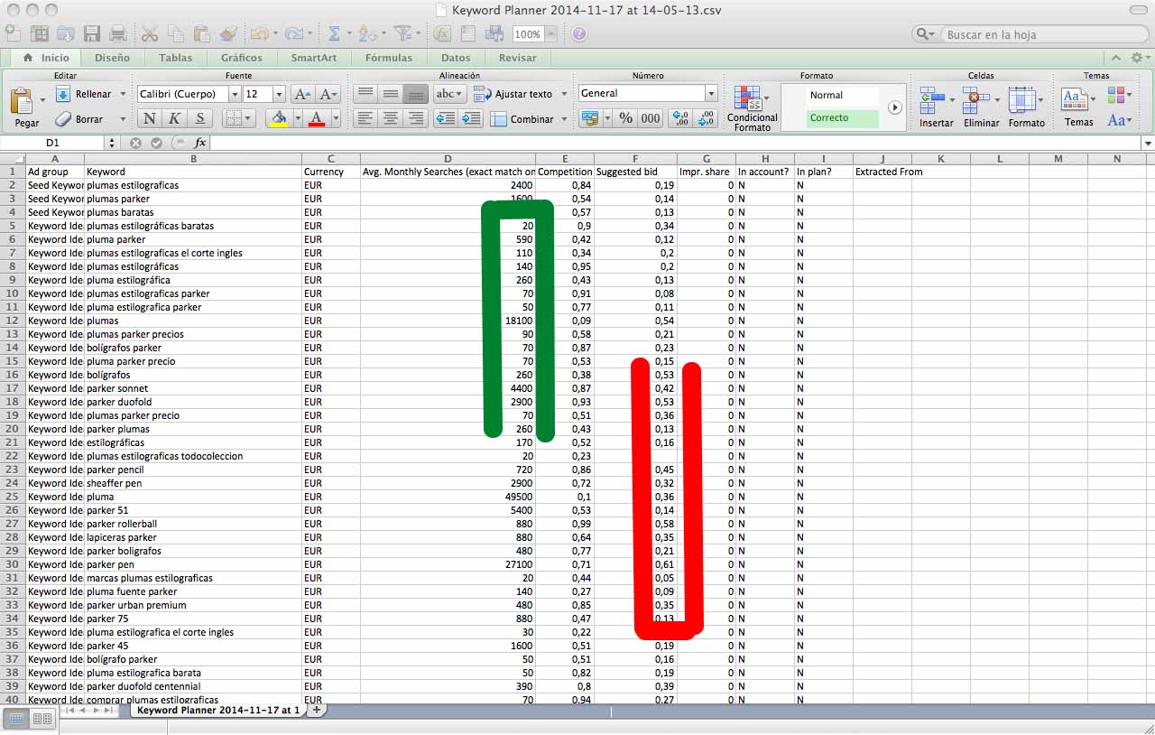Click the Filter funnel icon

[x=402, y=34]
